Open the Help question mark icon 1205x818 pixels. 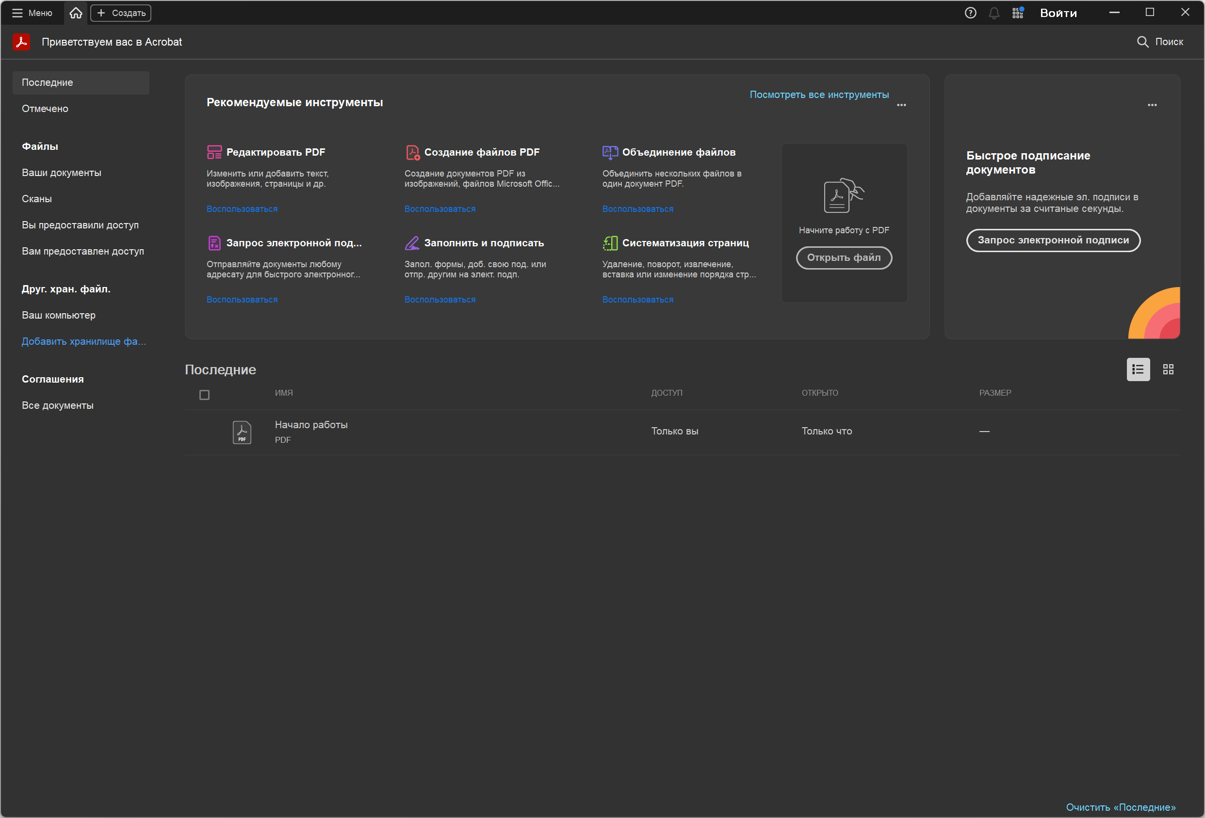(x=970, y=13)
